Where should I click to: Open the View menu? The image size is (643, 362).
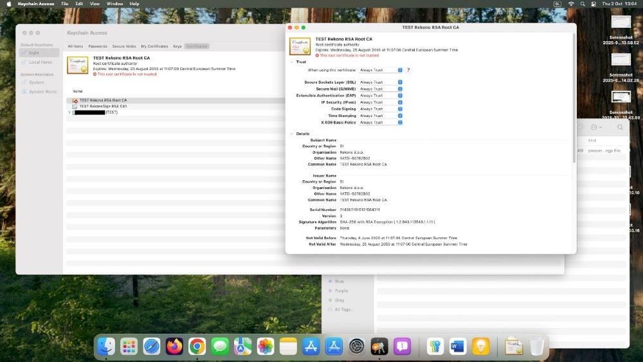(x=95, y=4)
